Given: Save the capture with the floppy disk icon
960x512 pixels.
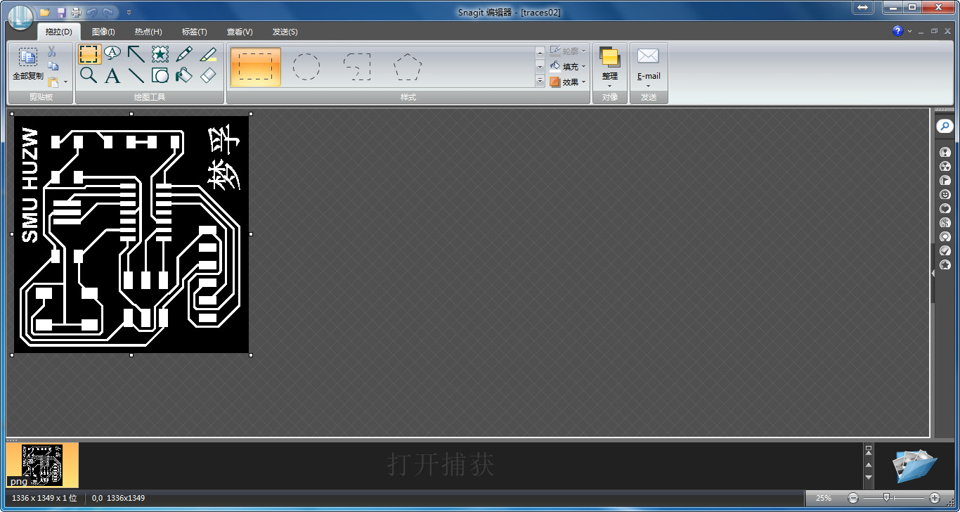Looking at the screenshot, I should click(x=61, y=13).
